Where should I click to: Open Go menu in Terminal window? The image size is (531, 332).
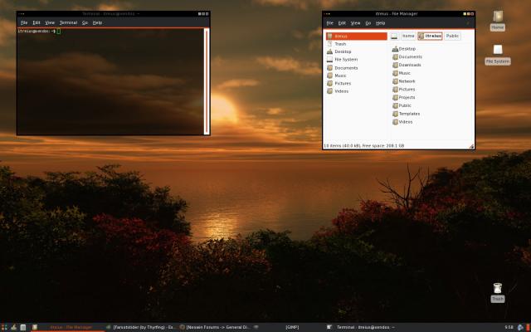tap(85, 22)
